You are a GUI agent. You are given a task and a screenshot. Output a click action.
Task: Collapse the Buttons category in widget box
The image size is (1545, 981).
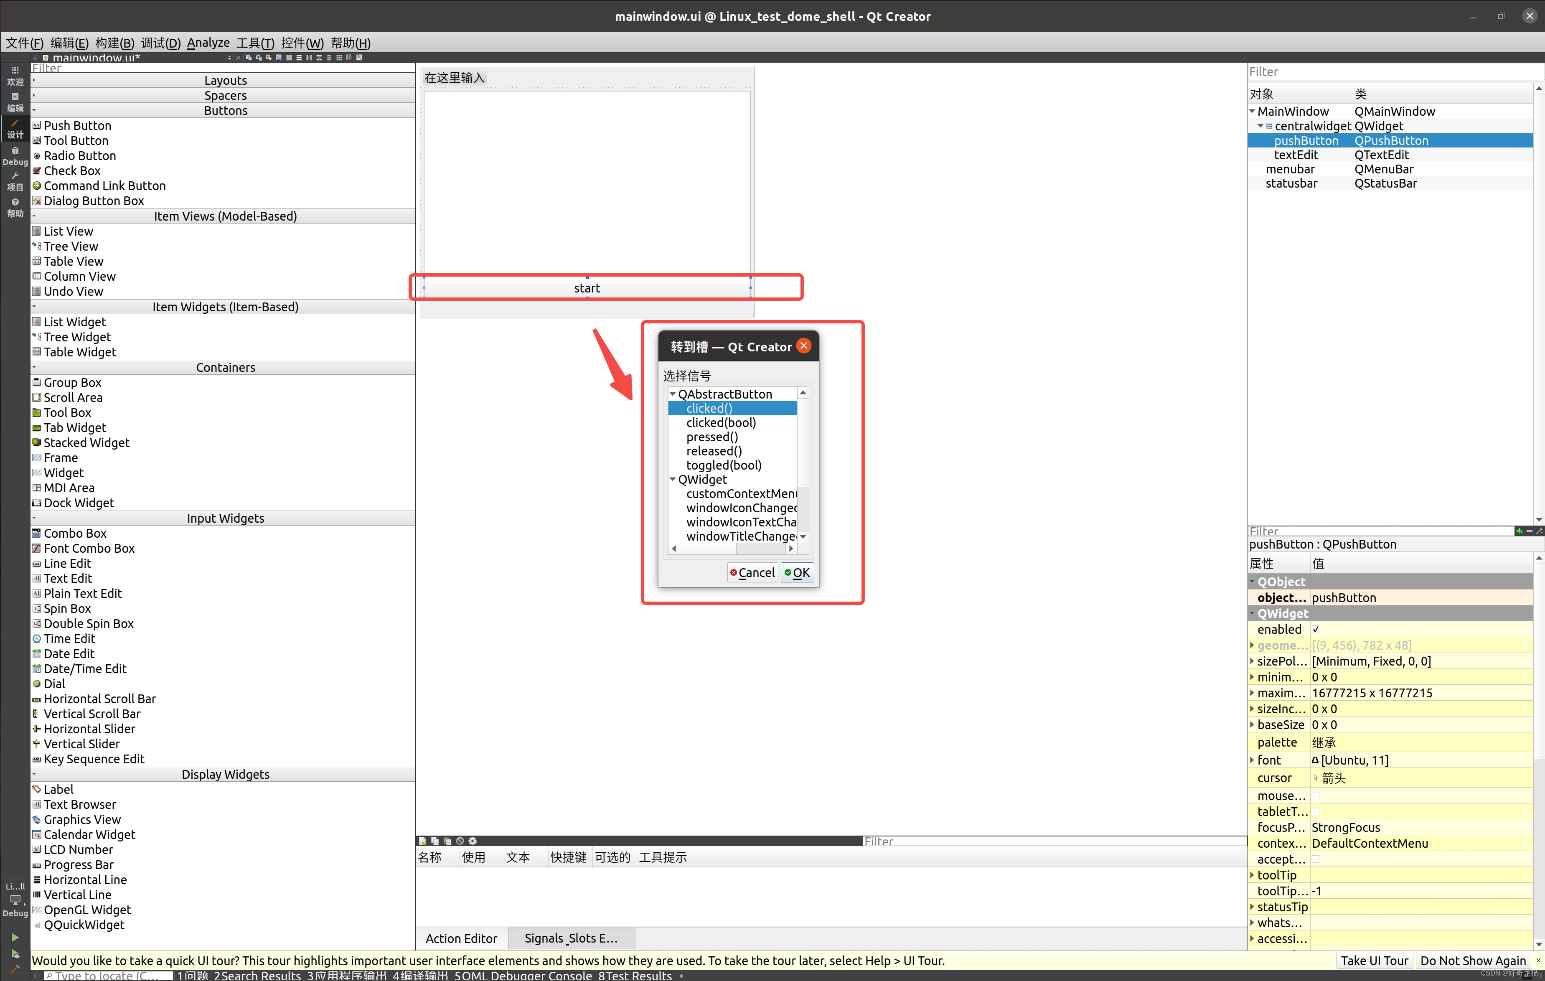(223, 110)
